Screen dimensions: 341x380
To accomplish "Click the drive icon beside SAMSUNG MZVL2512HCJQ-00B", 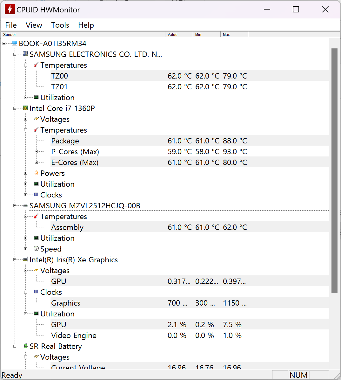I will click(x=25, y=205).
